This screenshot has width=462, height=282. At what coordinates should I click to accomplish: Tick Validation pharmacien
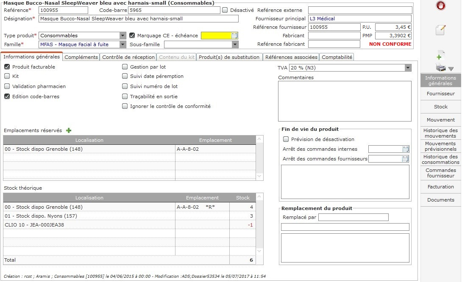pos(7,86)
